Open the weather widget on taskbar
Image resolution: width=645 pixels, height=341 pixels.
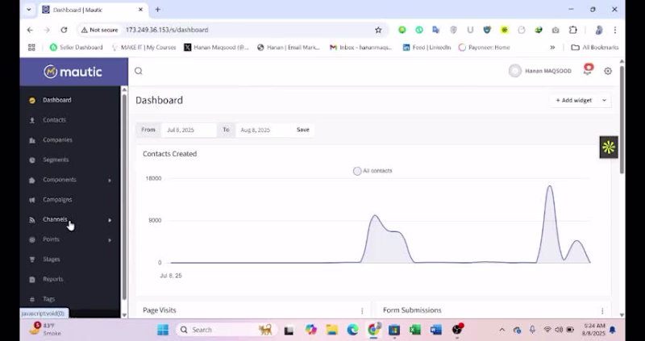(45, 329)
